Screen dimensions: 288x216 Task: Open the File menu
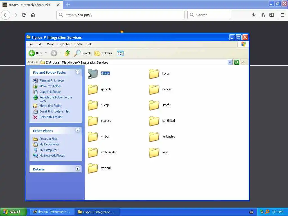click(x=31, y=44)
